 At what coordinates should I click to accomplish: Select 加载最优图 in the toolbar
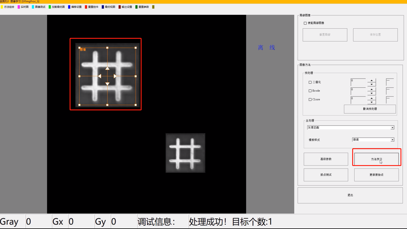coord(58,7)
